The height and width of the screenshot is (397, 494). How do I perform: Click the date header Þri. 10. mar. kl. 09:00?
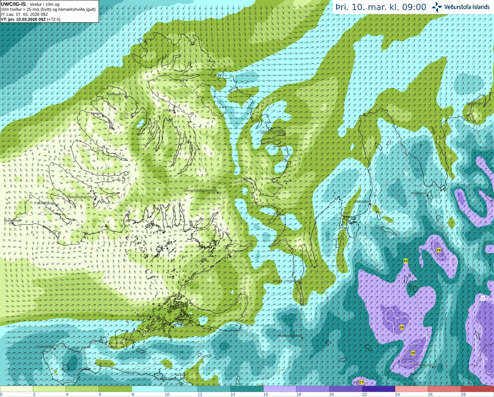[x=381, y=7]
